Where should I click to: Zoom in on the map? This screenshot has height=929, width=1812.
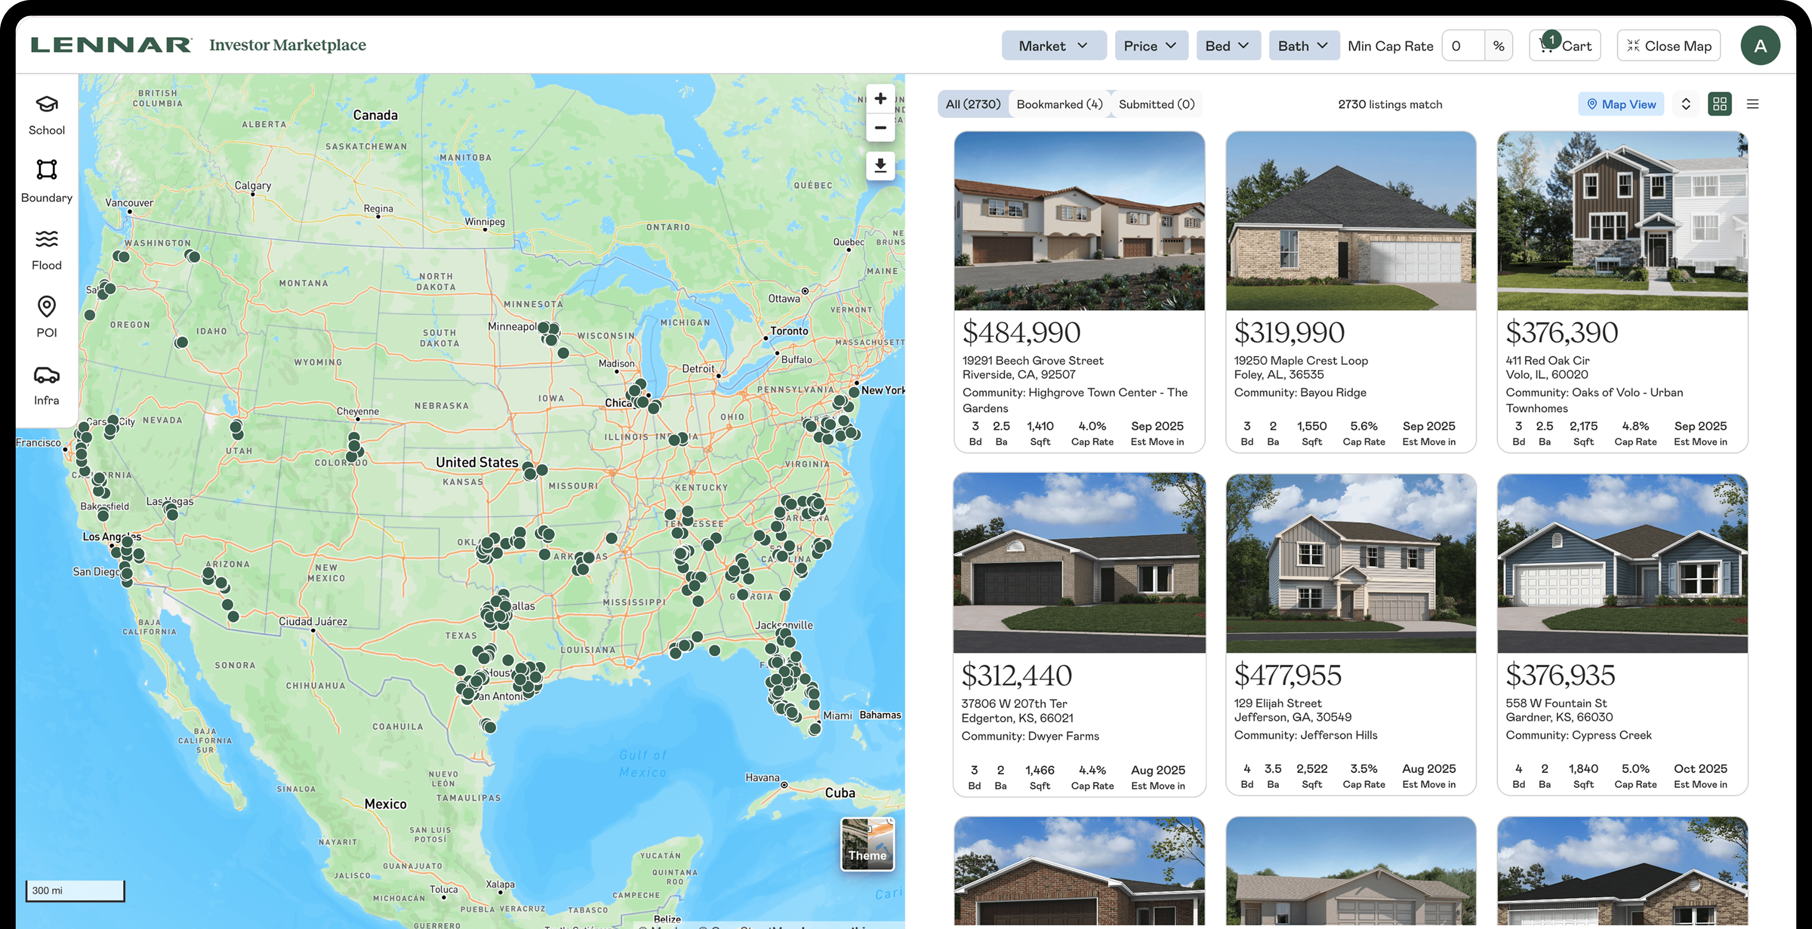pos(880,99)
